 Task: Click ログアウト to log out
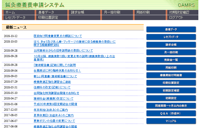[x=176, y=18]
